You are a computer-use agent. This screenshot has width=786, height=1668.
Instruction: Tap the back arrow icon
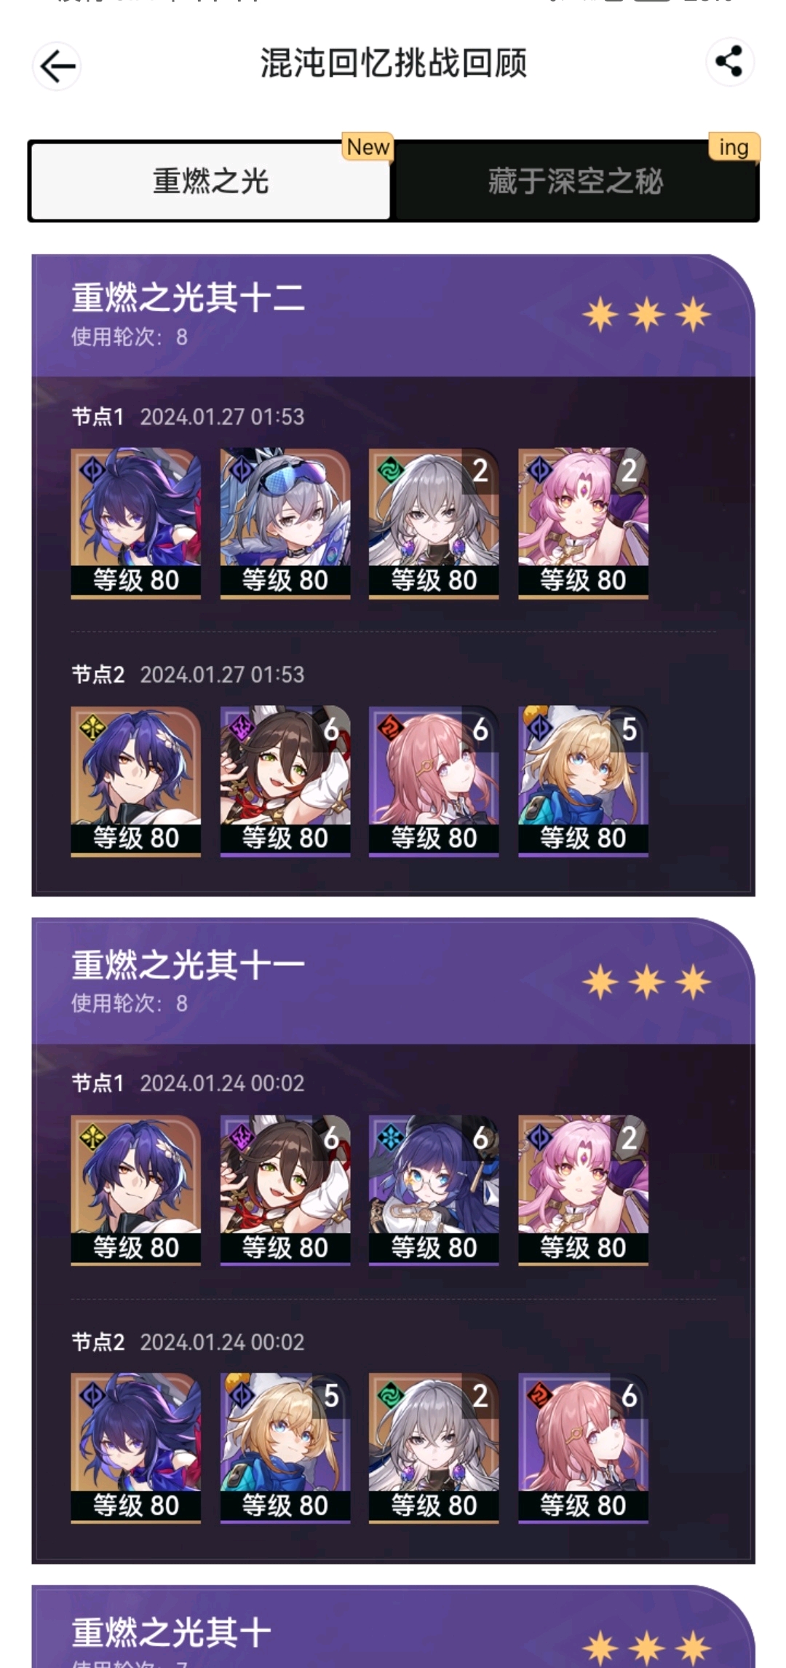tap(57, 66)
